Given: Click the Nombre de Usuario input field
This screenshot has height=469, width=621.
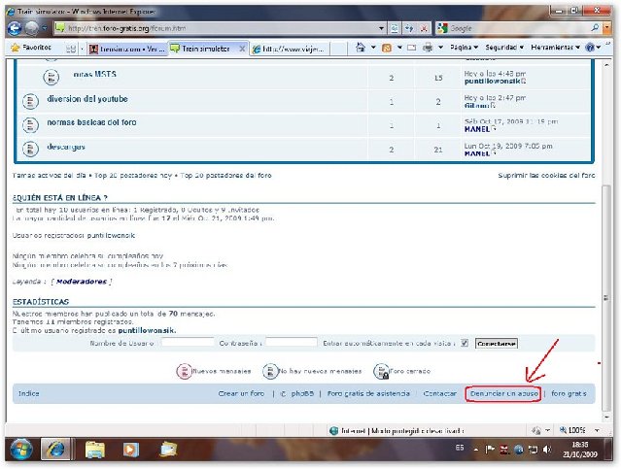Looking at the screenshot, I should click(187, 343).
